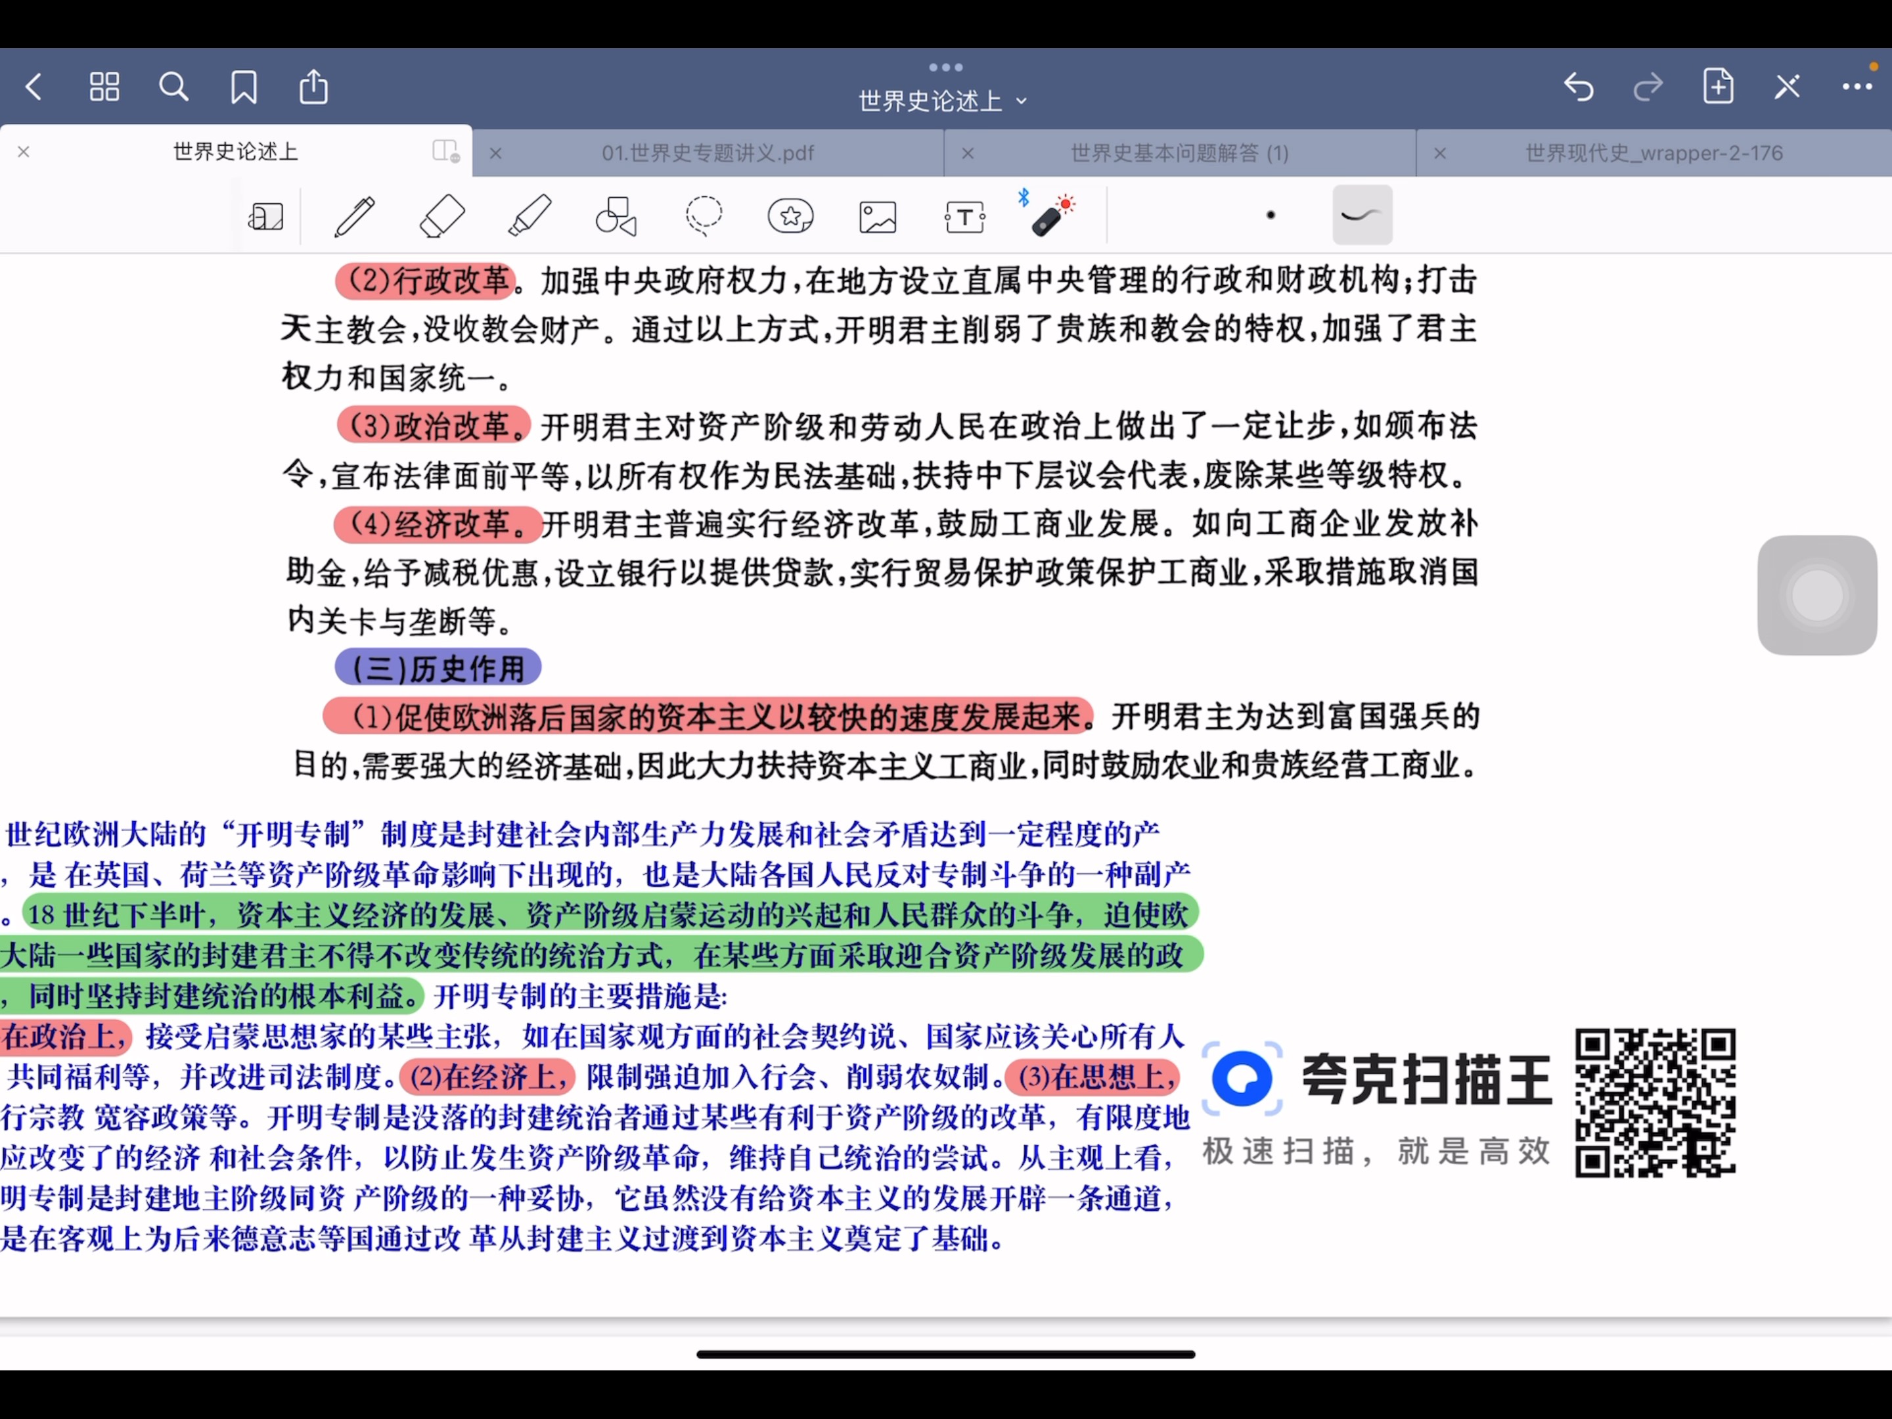The image size is (1892, 1419).
Task: Switch to 世界现代史_wrapper-2-176 tab
Action: click(x=1654, y=153)
